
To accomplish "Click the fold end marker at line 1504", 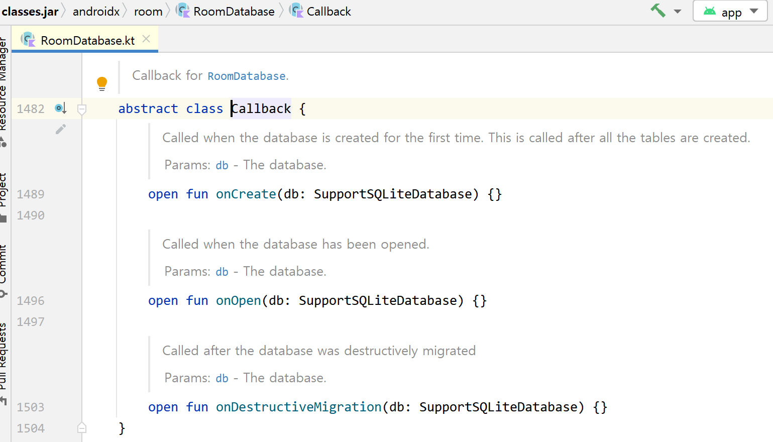I will [82, 428].
